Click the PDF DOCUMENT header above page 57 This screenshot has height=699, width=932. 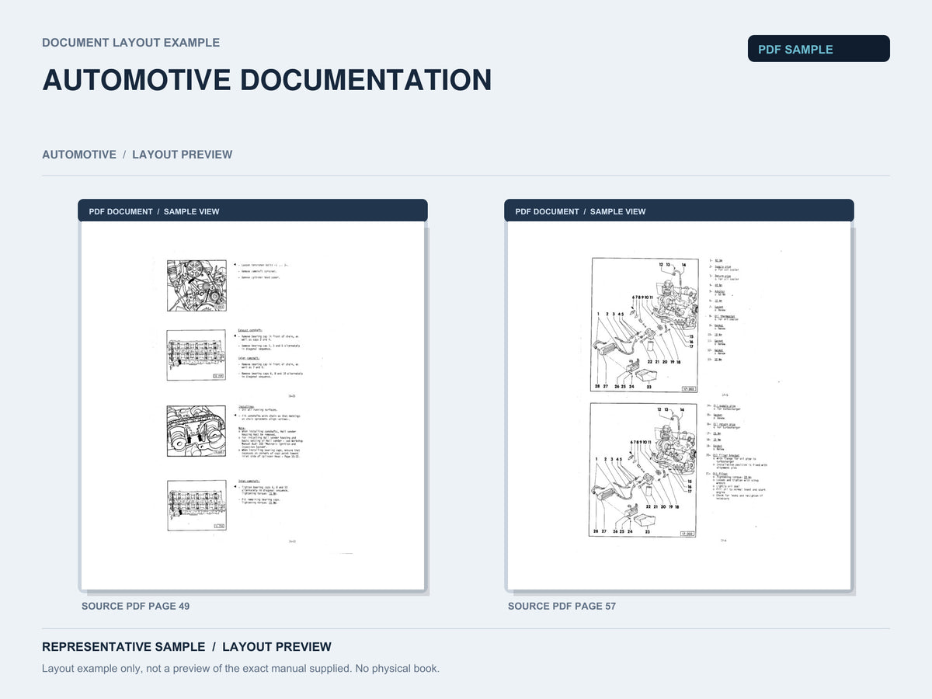click(x=679, y=210)
